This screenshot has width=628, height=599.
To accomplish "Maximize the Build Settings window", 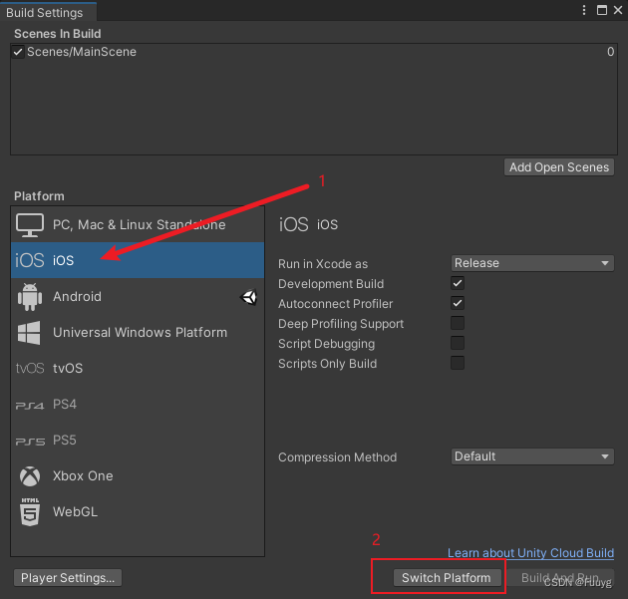I will [x=601, y=10].
